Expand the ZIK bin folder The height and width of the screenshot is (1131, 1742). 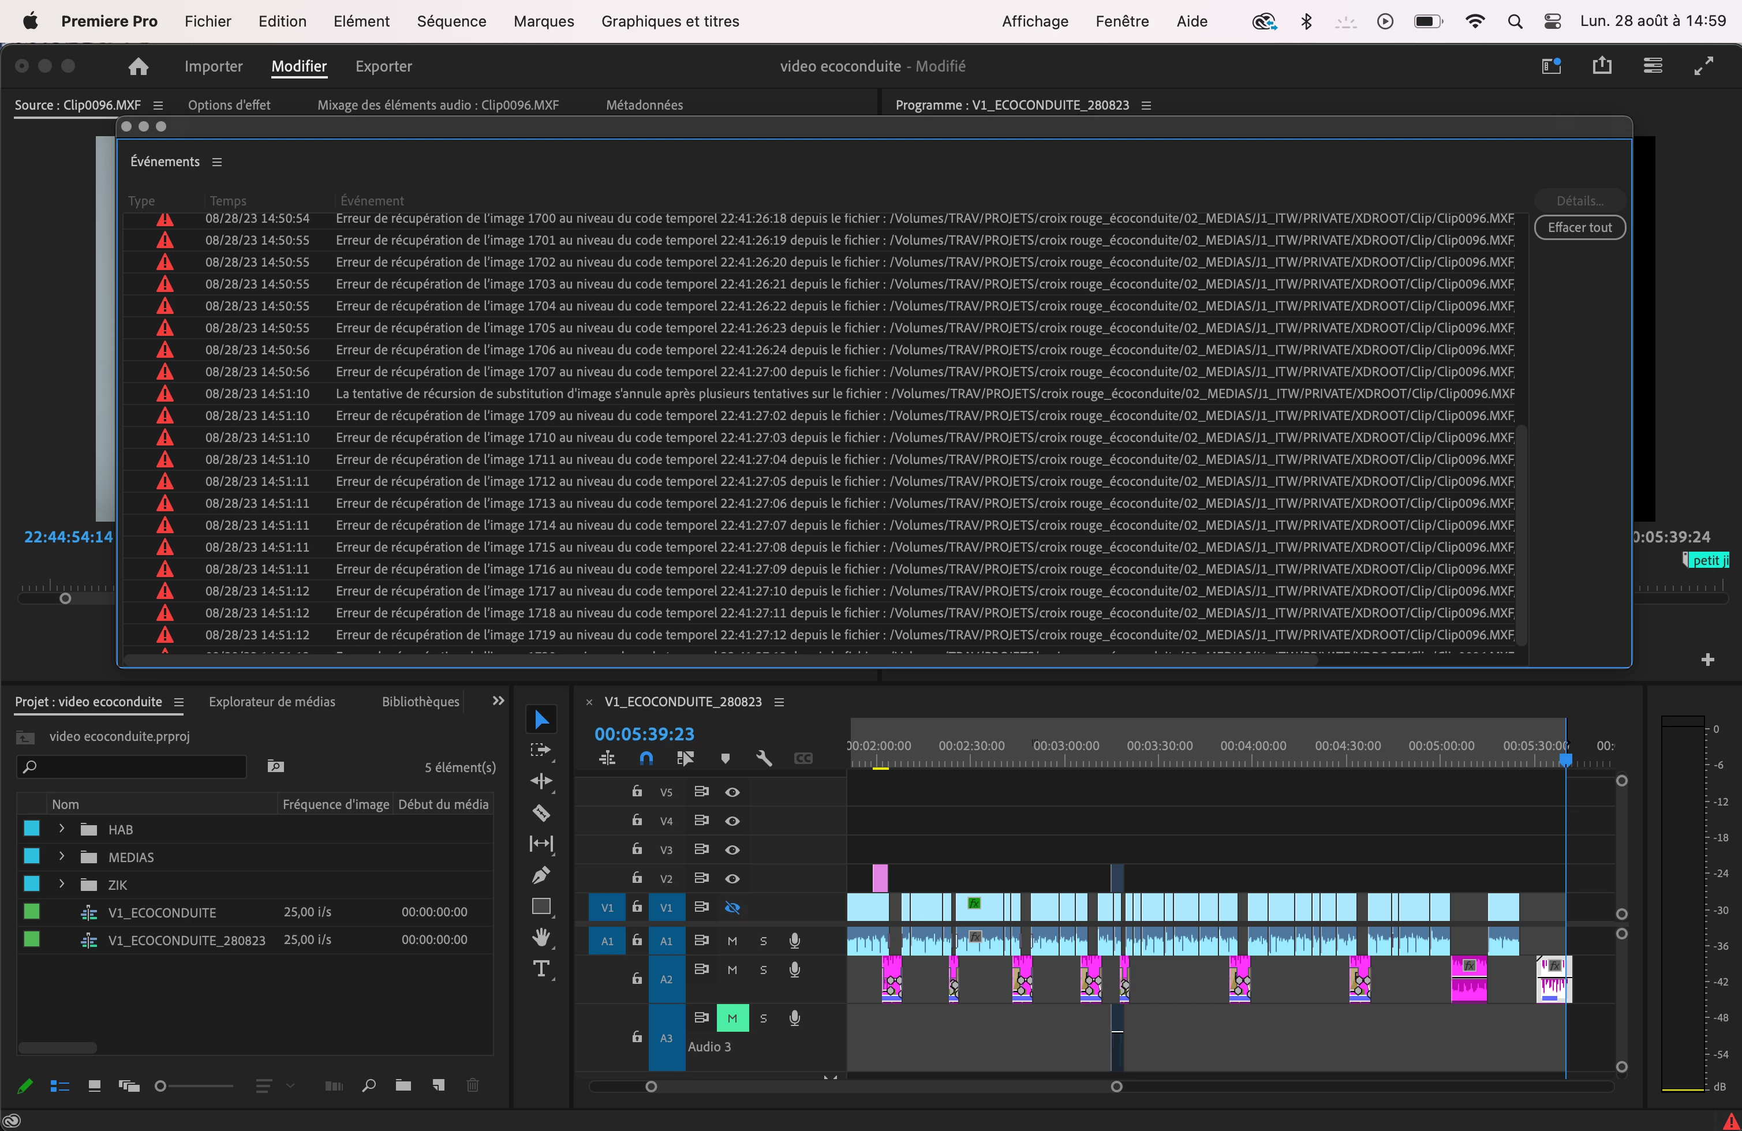(x=62, y=883)
